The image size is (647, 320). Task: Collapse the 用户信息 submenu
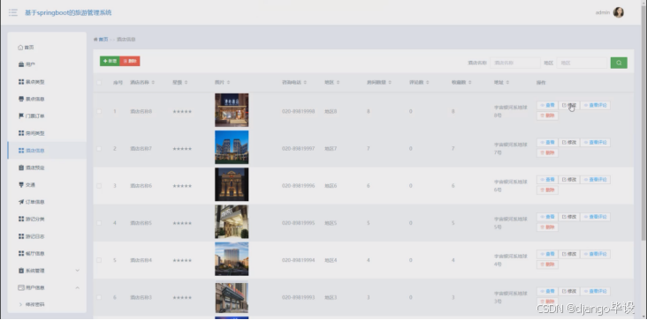click(47, 287)
